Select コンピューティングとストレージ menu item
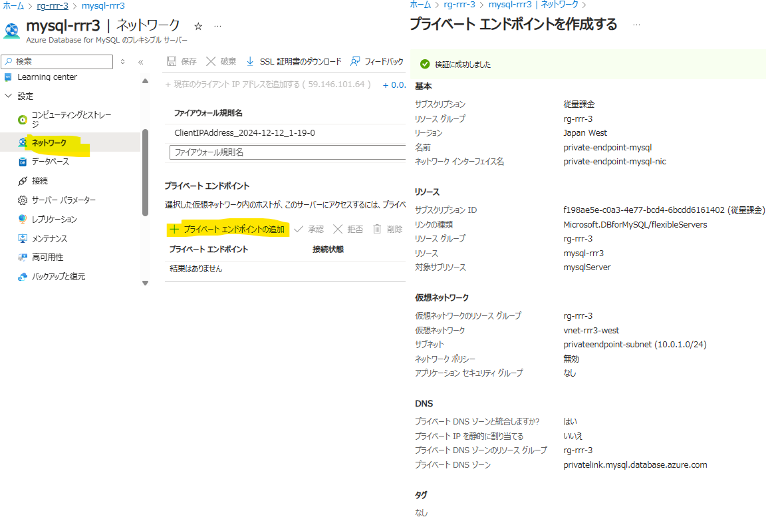 pyautogui.click(x=72, y=120)
